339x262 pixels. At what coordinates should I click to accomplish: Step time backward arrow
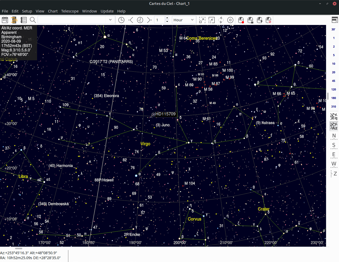coord(131,20)
